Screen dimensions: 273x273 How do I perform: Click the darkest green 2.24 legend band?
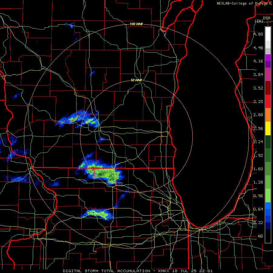[x=268, y=142]
